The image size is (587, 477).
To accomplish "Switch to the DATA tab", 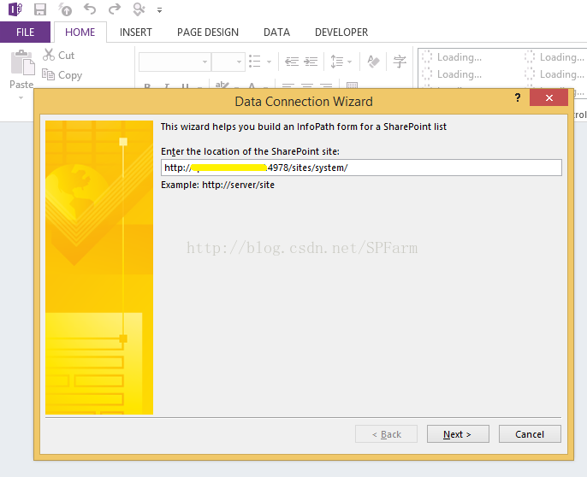I will tap(276, 32).
